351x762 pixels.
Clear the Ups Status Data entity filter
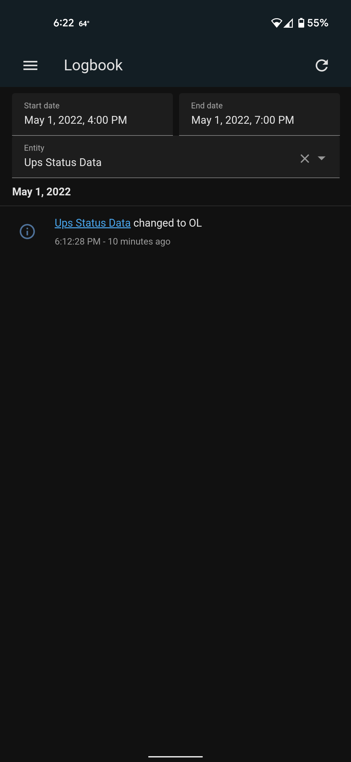click(305, 159)
